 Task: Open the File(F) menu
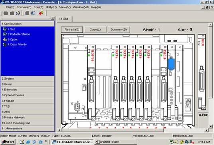point(10,7)
